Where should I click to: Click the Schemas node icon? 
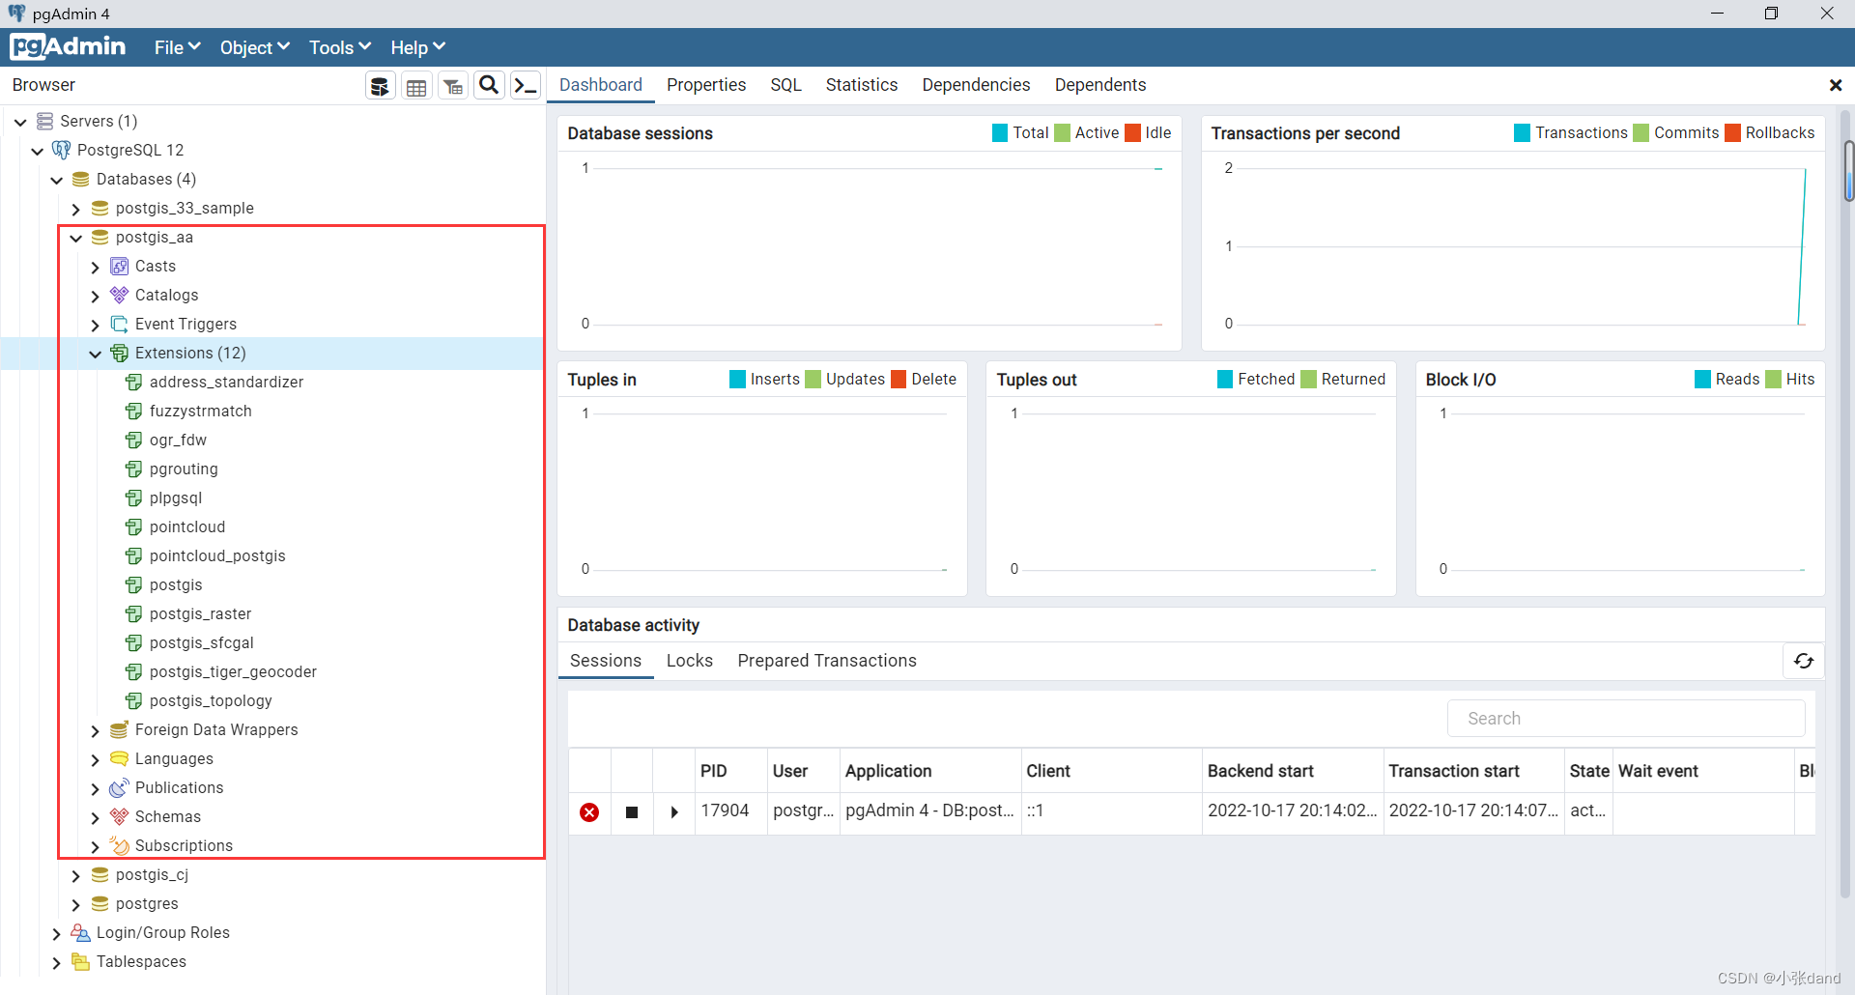point(120,817)
